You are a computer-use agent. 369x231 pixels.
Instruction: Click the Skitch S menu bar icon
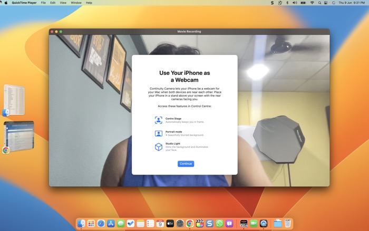[273, 3]
